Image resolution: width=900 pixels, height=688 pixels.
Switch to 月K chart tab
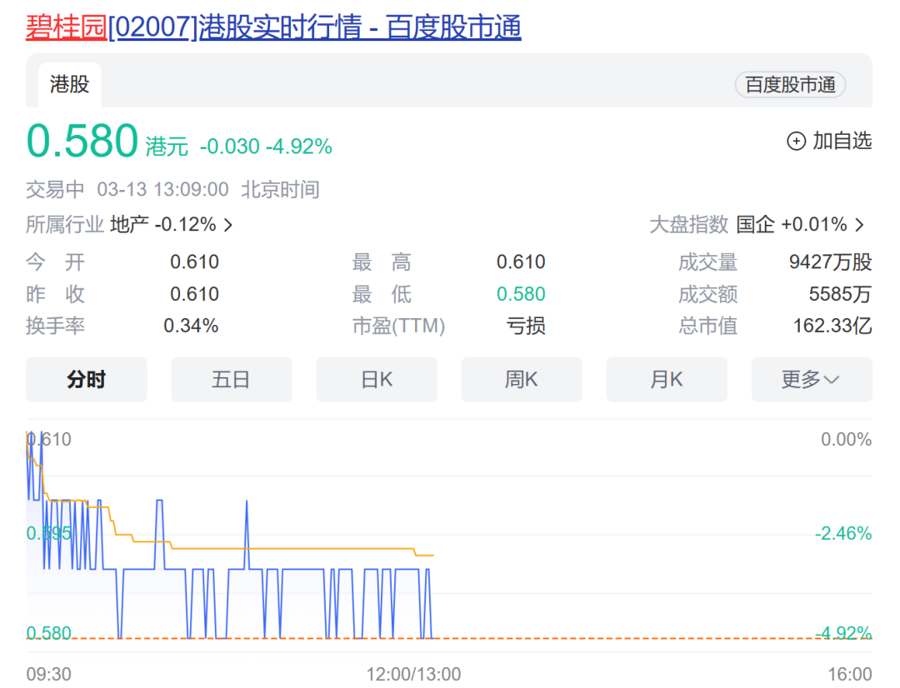(667, 379)
